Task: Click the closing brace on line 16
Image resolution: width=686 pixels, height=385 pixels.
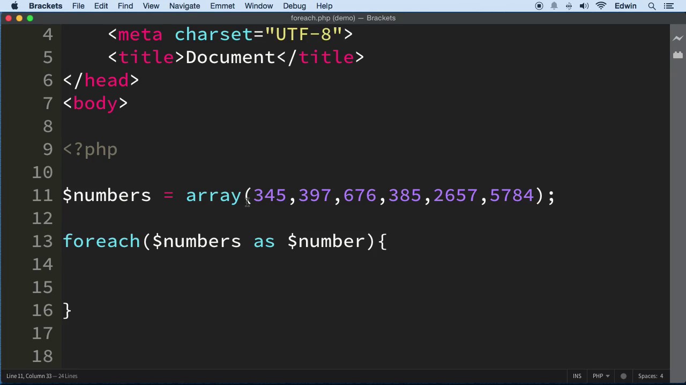Action: pos(67,310)
